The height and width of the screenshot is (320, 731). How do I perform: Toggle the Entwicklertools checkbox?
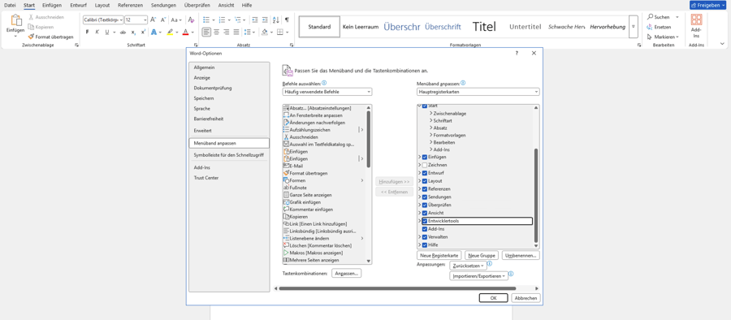click(x=425, y=221)
